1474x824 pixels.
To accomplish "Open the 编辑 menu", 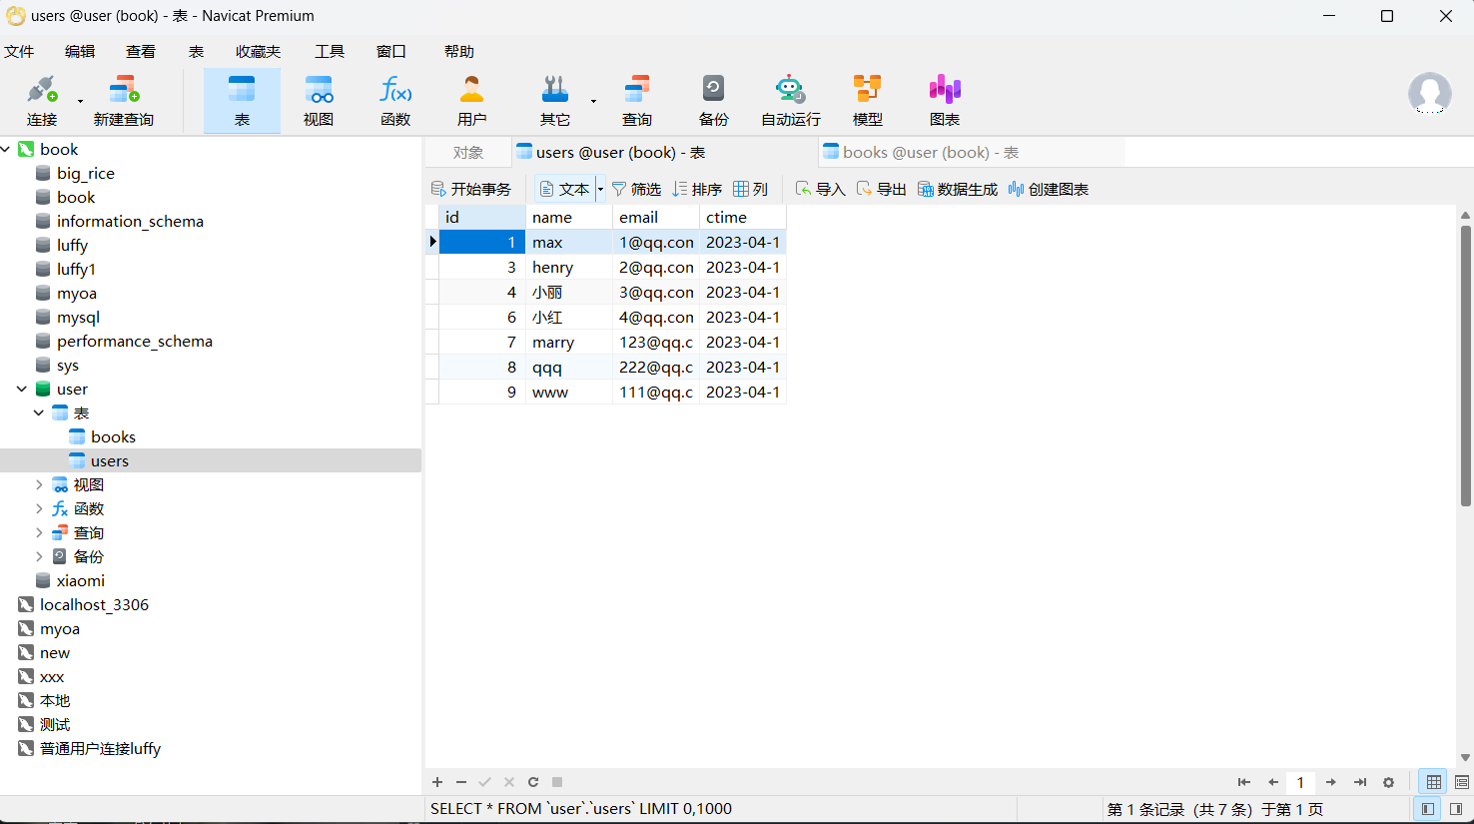I will [80, 51].
